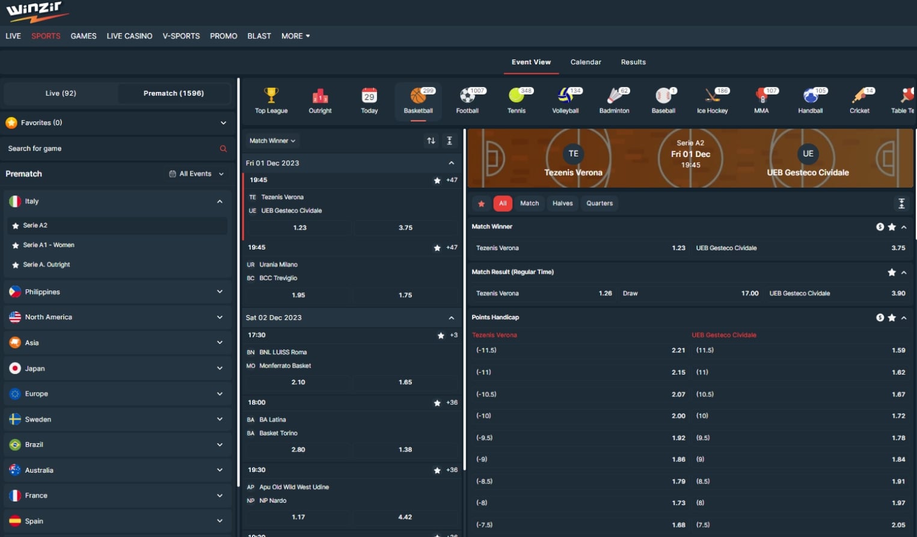This screenshot has height=537, width=917.
Task: Select the Match filter tab
Action: tap(529, 203)
